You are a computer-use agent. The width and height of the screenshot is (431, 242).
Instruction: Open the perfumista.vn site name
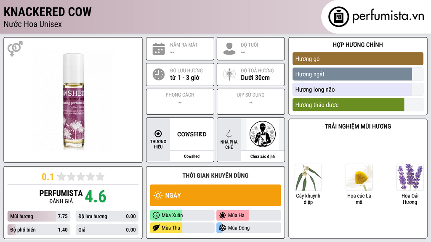pos(388,16)
